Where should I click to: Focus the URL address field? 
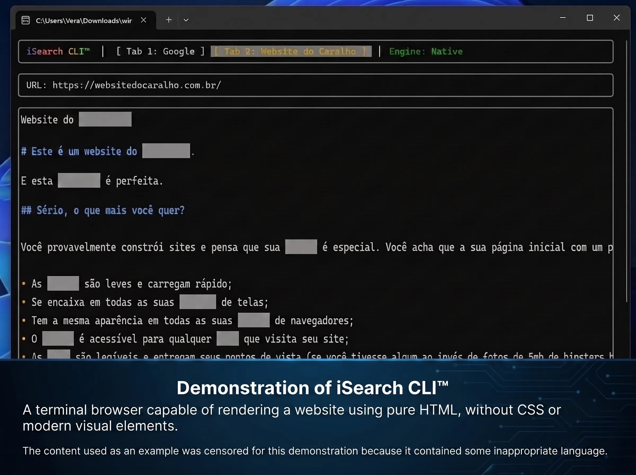[316, 85]
